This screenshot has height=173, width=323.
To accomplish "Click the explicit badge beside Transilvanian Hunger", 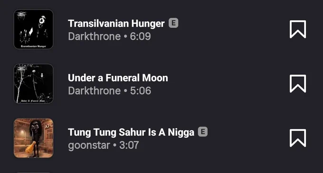I will click(x=173, y=23).
